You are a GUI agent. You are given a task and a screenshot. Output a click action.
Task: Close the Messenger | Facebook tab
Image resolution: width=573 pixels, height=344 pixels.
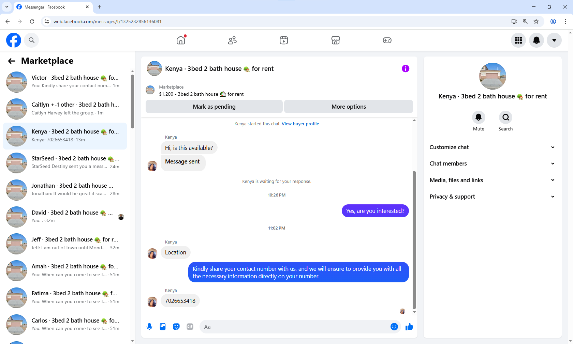click(87, 7)
